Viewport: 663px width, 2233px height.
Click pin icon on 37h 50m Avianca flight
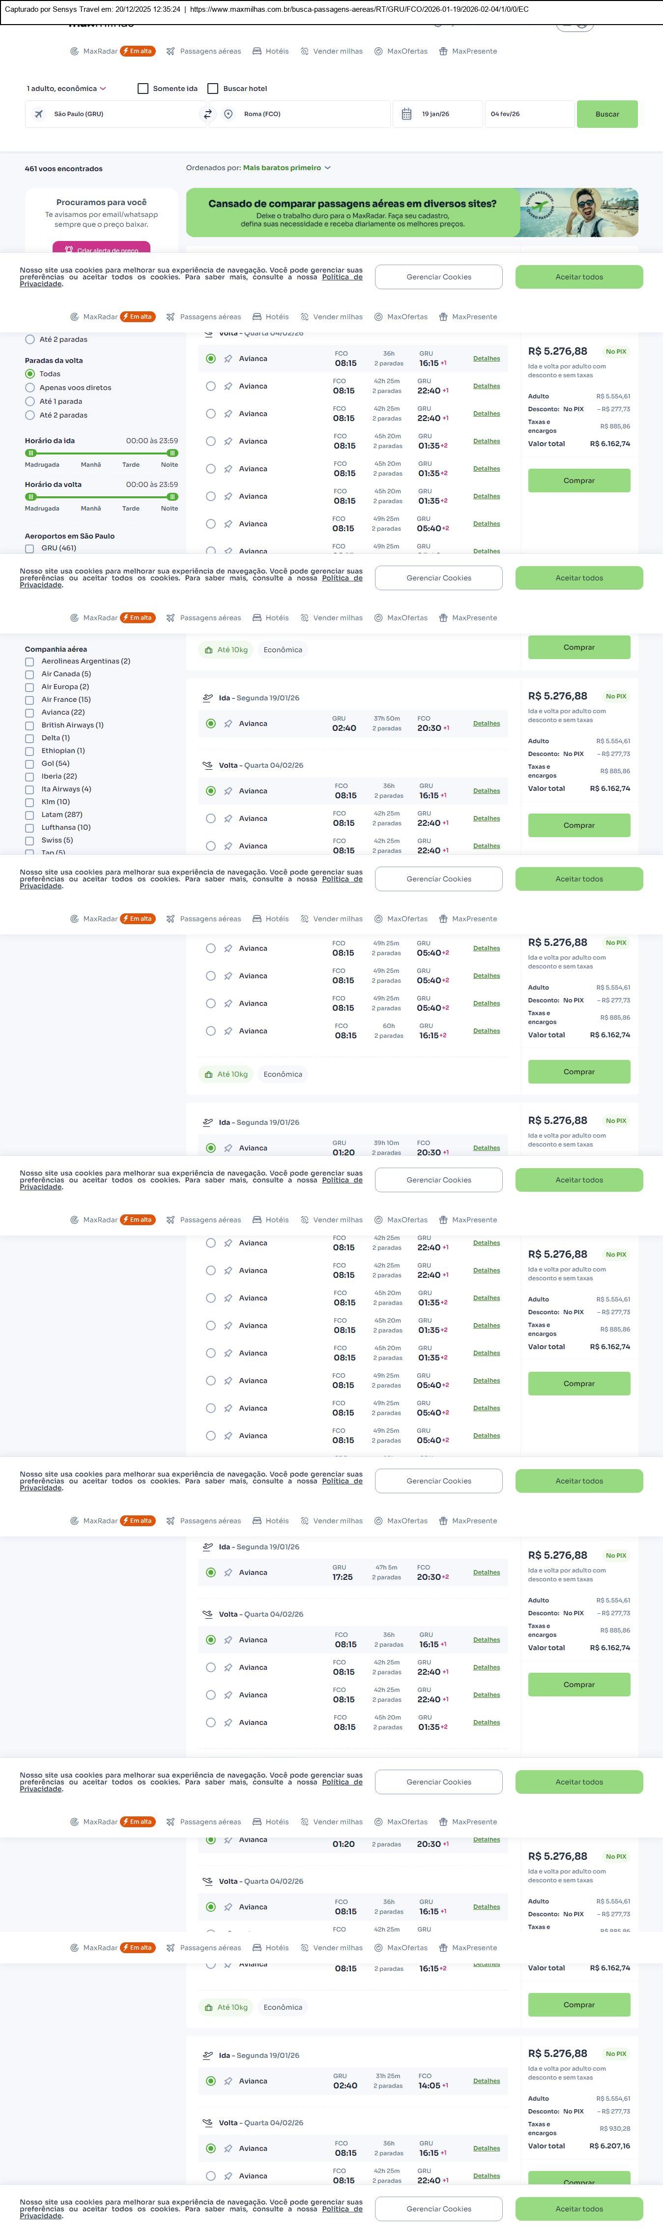pos(228,723)
